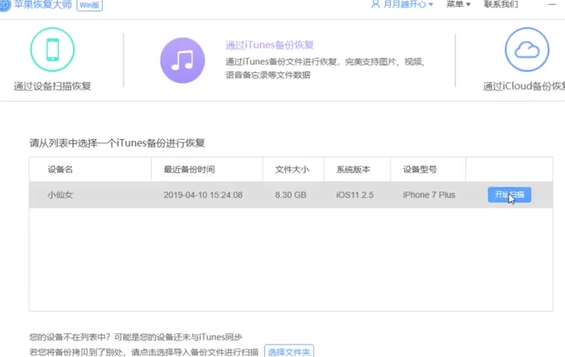Click the 请从列表中选择一个iTunes备份进行恢复 instruction text

point(117,143)
